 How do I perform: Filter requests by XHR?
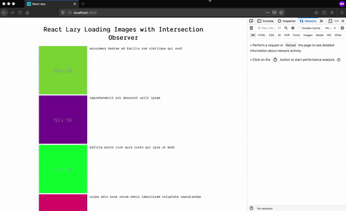click(x=287, y=35)
